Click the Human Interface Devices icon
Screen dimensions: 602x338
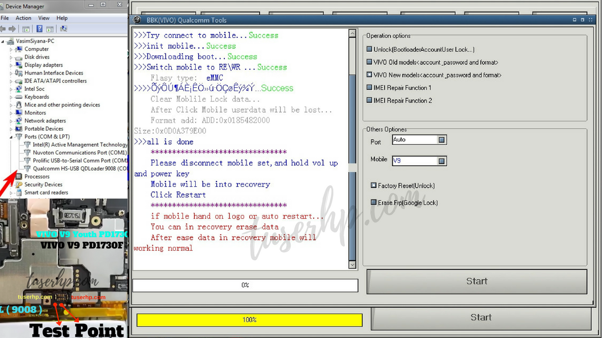pyautogui.click(x=19, y=73)
